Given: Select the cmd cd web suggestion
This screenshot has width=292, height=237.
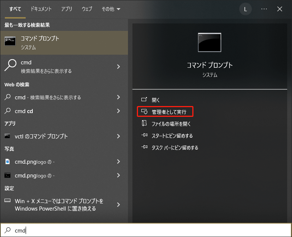Looking at the screenshot, I should click(x=64, y=111).
